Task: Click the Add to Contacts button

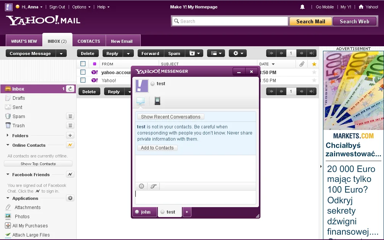Action: (157, 148)
